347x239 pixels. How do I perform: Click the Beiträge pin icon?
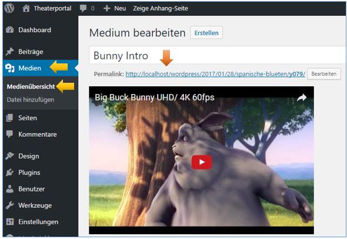click(x=10, y=52)
